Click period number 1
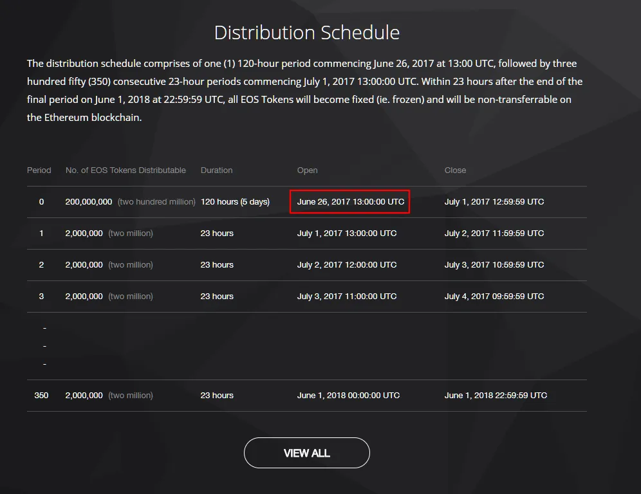Viewport: 641px width, 494px height. click(41, 233)
